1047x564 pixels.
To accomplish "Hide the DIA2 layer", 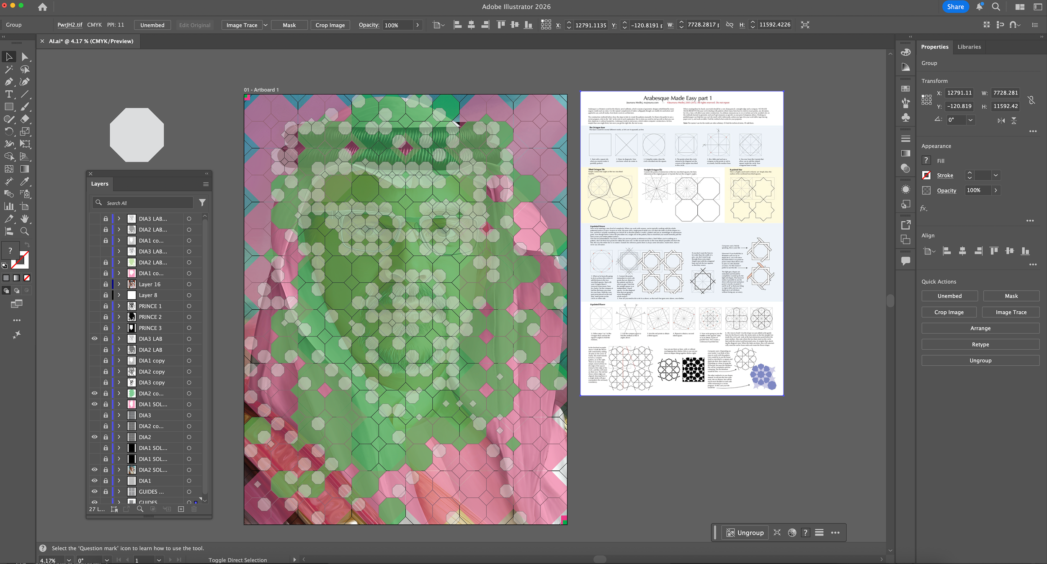I will 95,437.
